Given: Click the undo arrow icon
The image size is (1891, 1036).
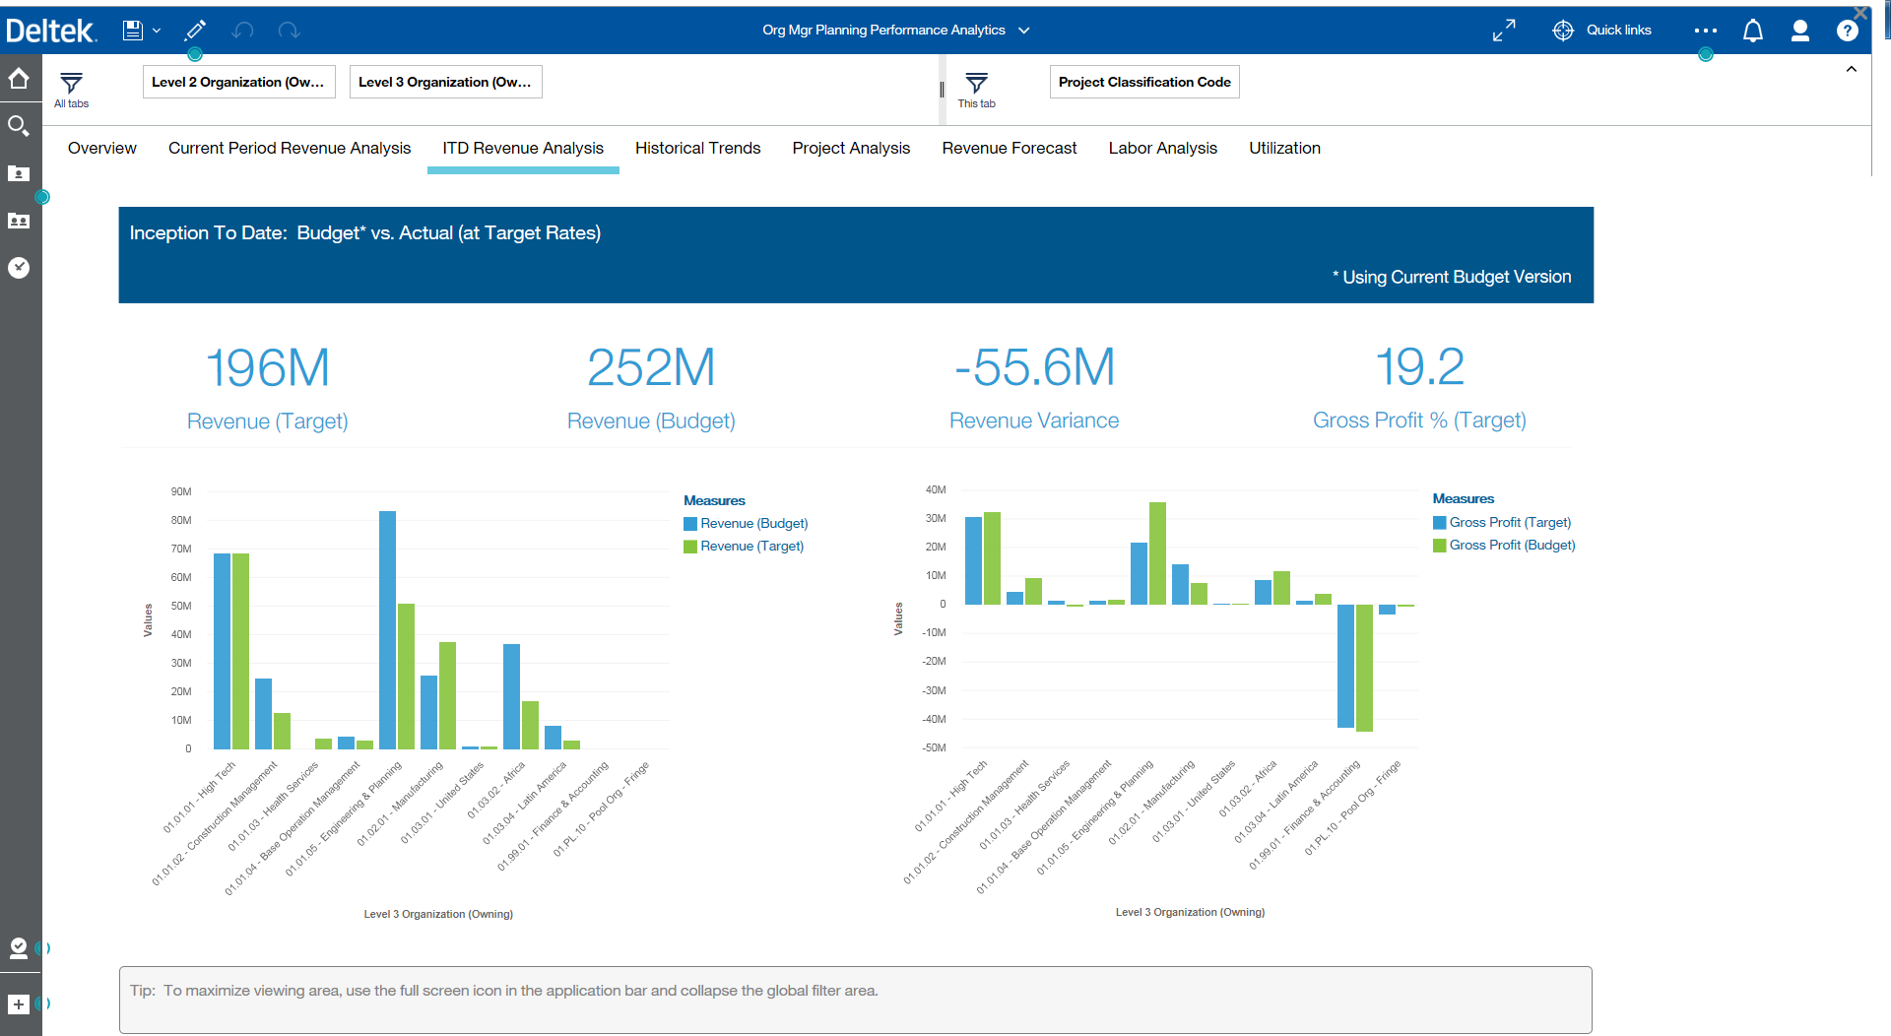Looking at the screenshot, I should coord(242,31).
